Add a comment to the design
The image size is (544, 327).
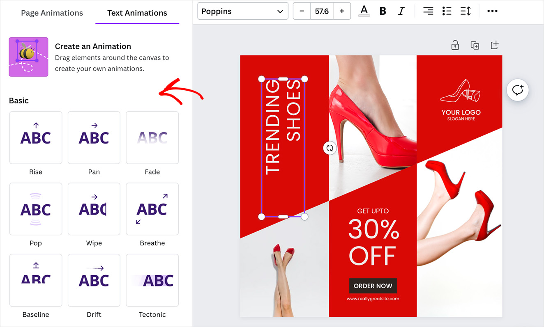point(517,90)
